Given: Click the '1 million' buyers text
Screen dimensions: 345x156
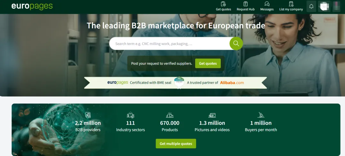Looking at the screenshot, I should [x=261, y=123].
